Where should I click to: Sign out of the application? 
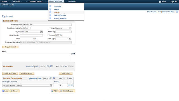click(x=174, y=2)
